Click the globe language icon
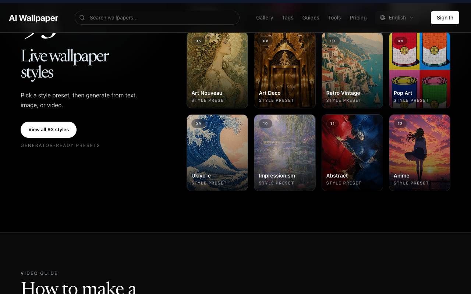Screen dimensions: 471x294 (383, 18)
